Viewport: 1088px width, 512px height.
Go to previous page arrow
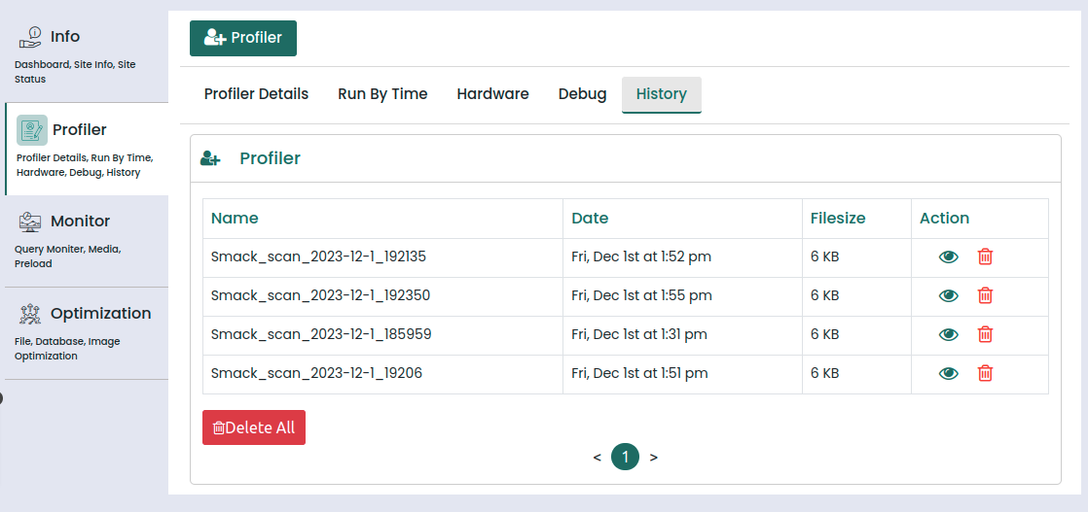[x=597, y=458]
